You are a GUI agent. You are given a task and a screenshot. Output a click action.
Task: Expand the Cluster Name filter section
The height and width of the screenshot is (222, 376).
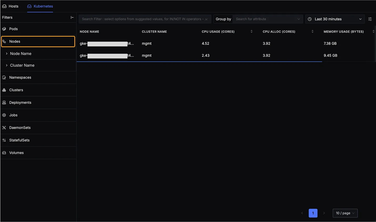6,65
